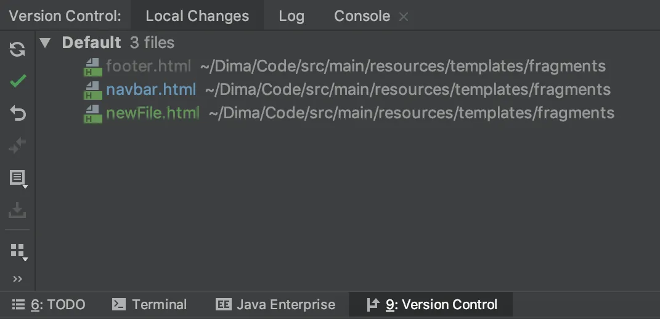
Task: Click the Rollback arrow icon
Action: tap(18, 113)
